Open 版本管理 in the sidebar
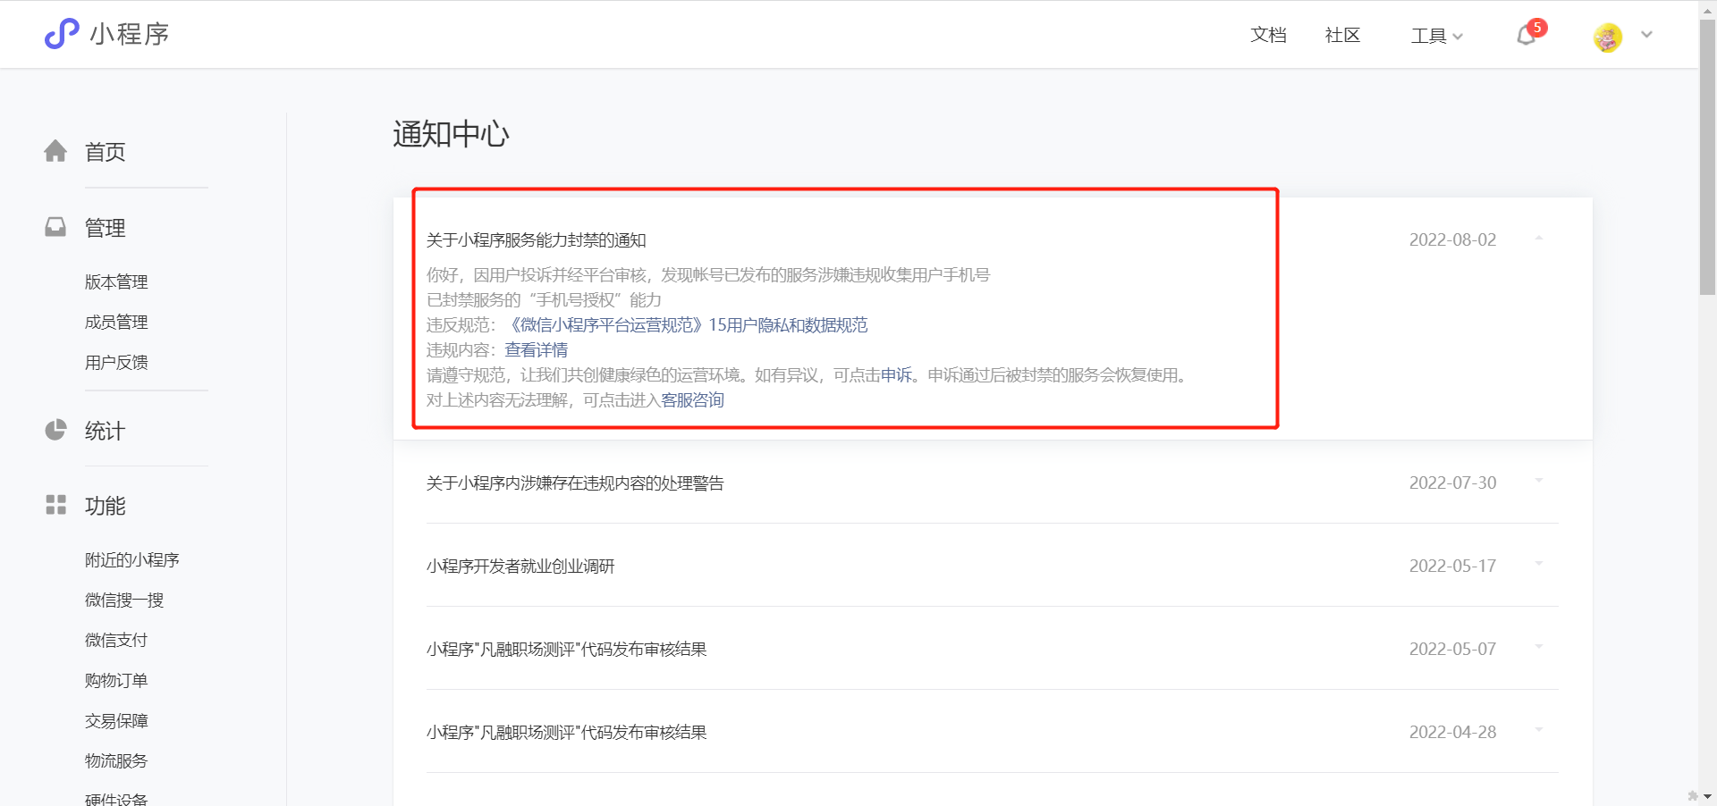The height and width of the screenshot is (806, 1717). click(x=116, y=281)
